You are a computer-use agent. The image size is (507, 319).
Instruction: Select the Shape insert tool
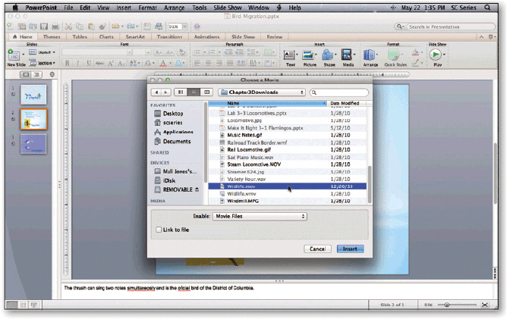(x=328, y=55)
